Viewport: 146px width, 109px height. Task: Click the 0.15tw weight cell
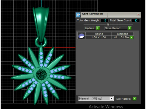tap(124, 37)
